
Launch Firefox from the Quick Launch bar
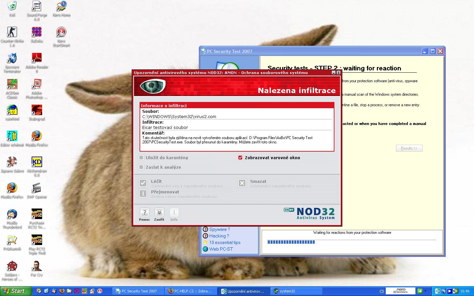tap(62, 291)
